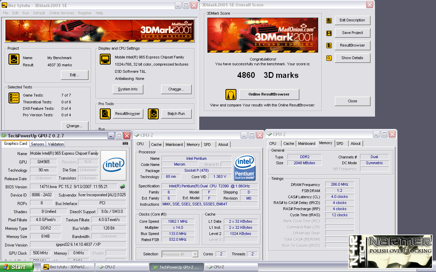Select the Graphics Card tab in GPU-Z
This screenshot has height=272, width=436.
(x=16, y=143)
